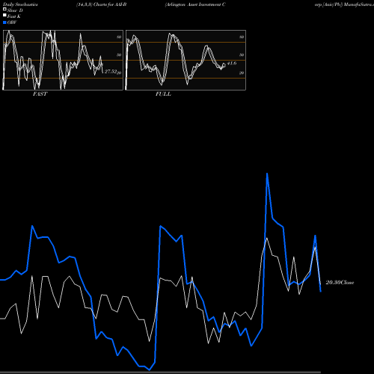
Task: Click the 'FULL' chart caption
Action: point(163,94)
